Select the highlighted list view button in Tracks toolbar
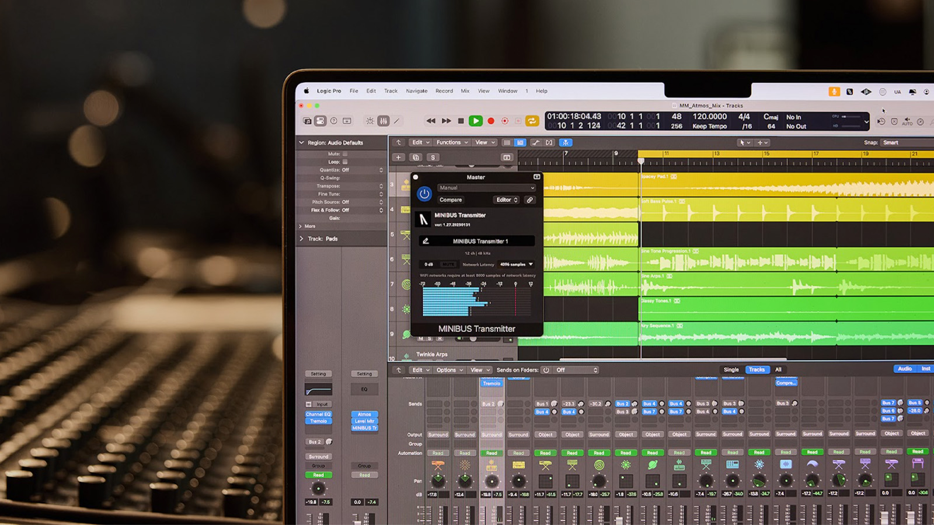934x525 pixels. (520, 142)
